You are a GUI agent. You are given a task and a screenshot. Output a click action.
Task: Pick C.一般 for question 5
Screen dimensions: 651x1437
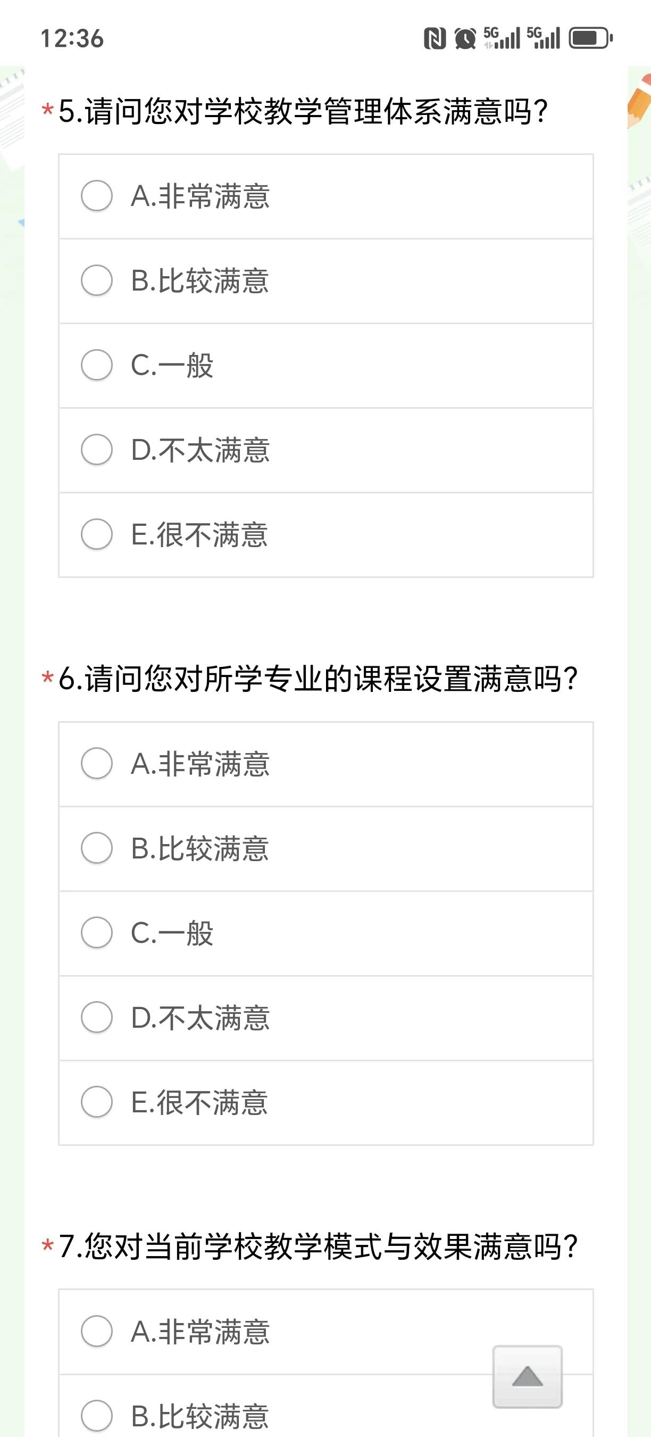[326, 366]
